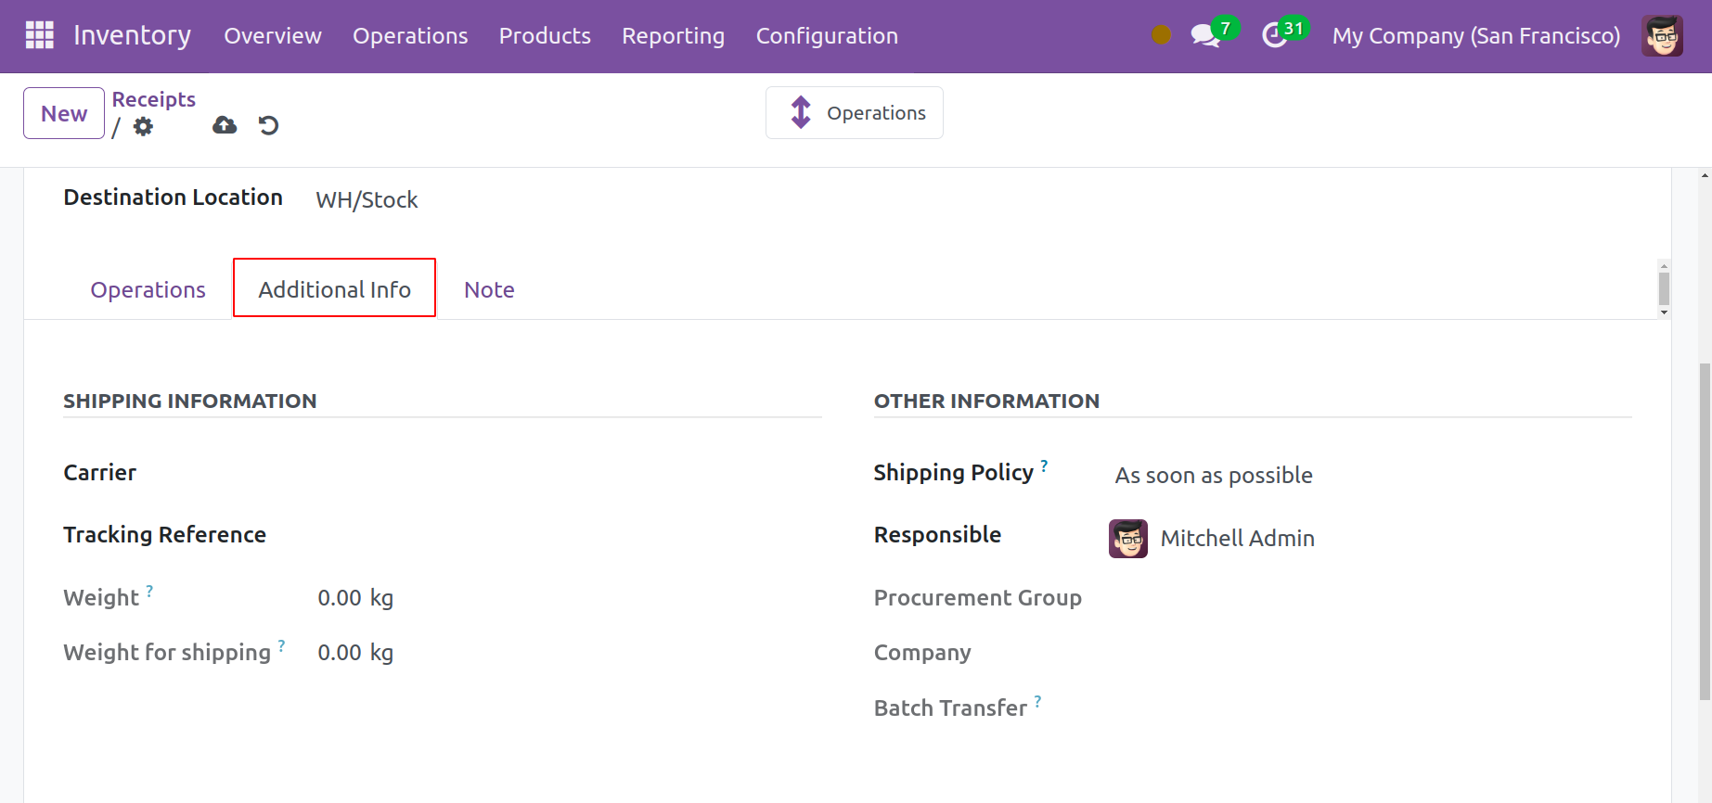
Task: Open user avatar menu in top bar
Action: click(1661, 36)
